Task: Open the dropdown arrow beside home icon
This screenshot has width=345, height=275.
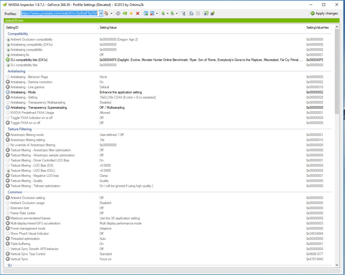Action: click(x=111, y=13)
